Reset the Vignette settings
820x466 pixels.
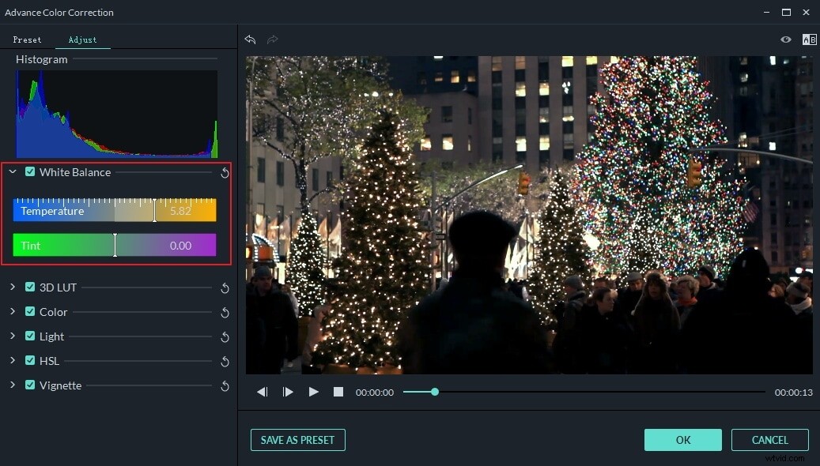click(x=225, y=385)
